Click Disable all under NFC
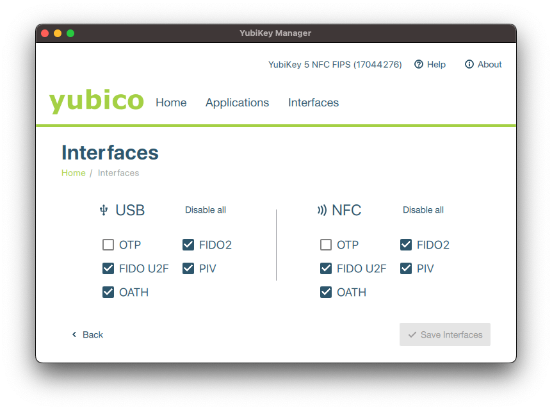The height and width of the screenshot is (410, 552). coord(423,210)
